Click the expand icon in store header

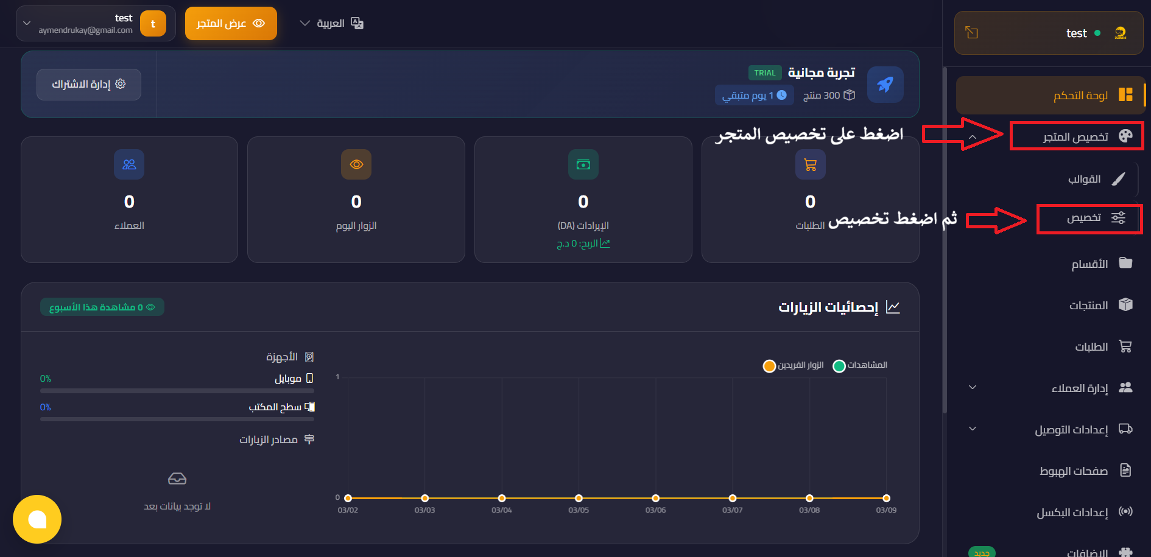(972, 33)
